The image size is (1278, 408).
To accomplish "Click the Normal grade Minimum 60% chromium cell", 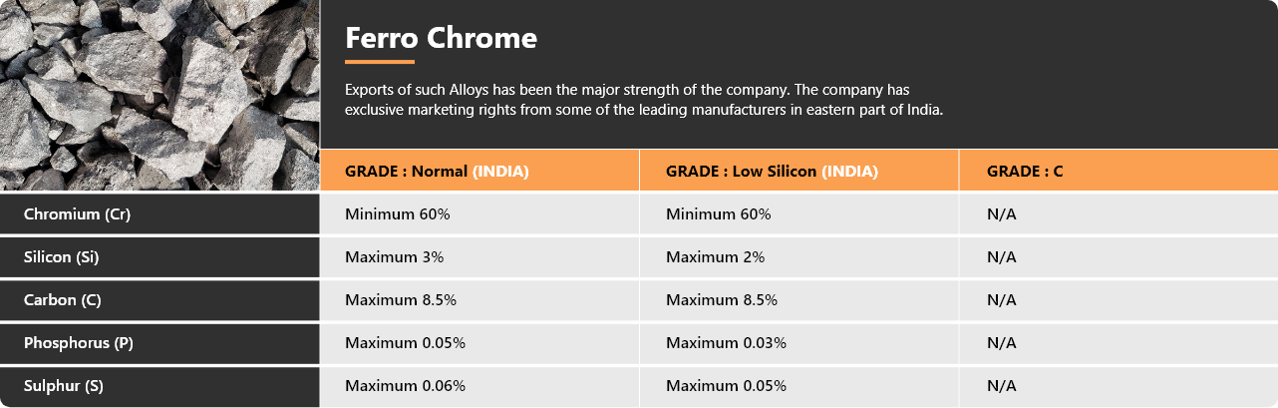I will coord(479,214).
